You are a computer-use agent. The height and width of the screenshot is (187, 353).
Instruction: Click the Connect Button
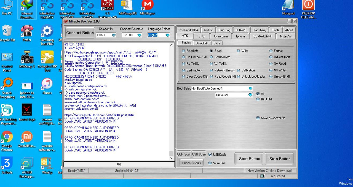[80, 32]
